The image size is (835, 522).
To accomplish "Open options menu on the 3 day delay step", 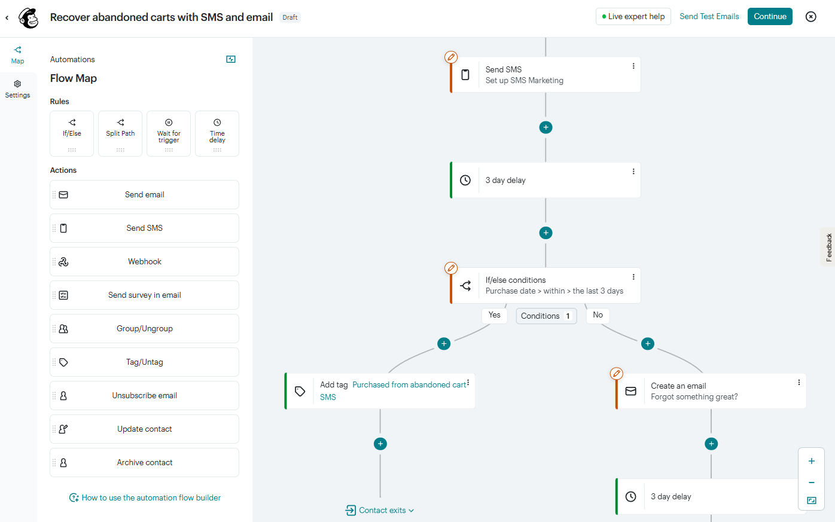I will [633, 171].
